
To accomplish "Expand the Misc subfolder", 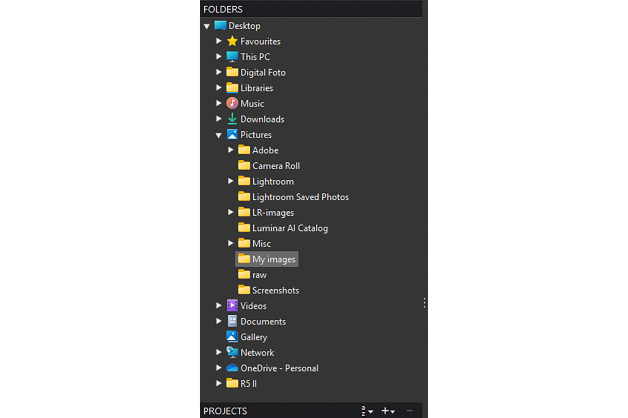I will pos(231,243).
